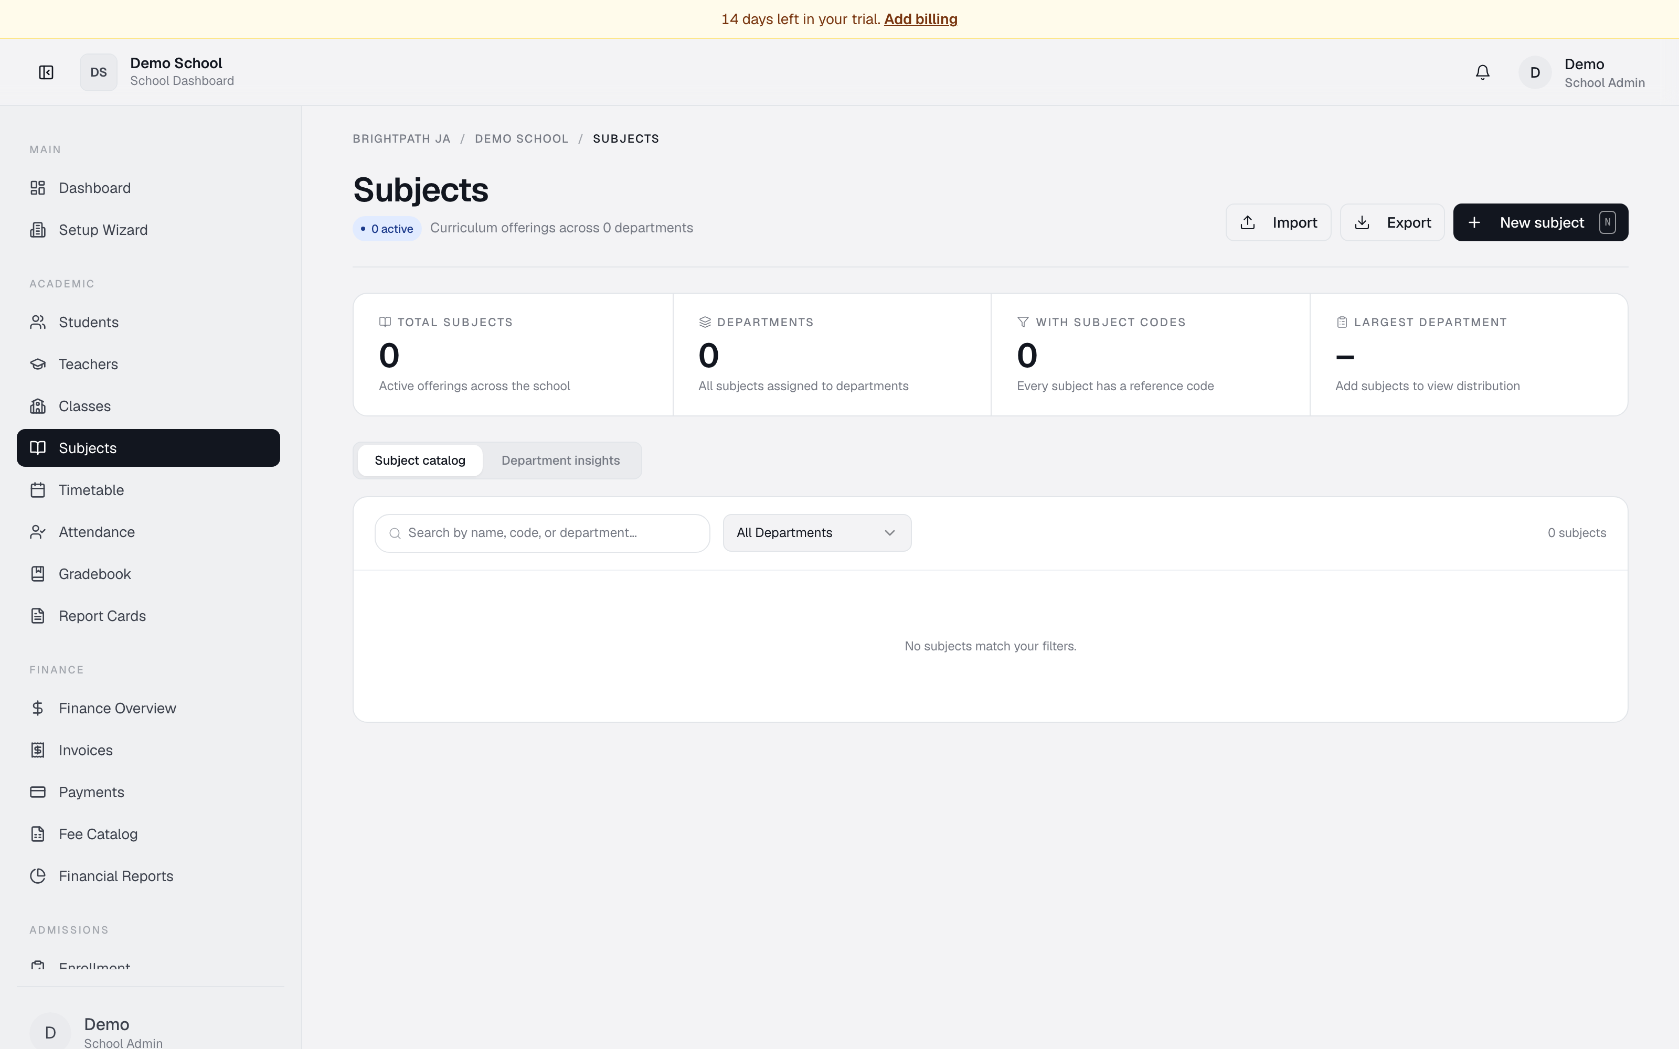Click the Students people icon
Image resolution: width=1679 pixels, height=1049 pixels.
(38, 322)
